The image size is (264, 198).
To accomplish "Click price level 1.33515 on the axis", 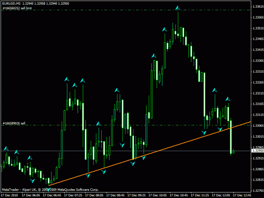I will (258, 28).
